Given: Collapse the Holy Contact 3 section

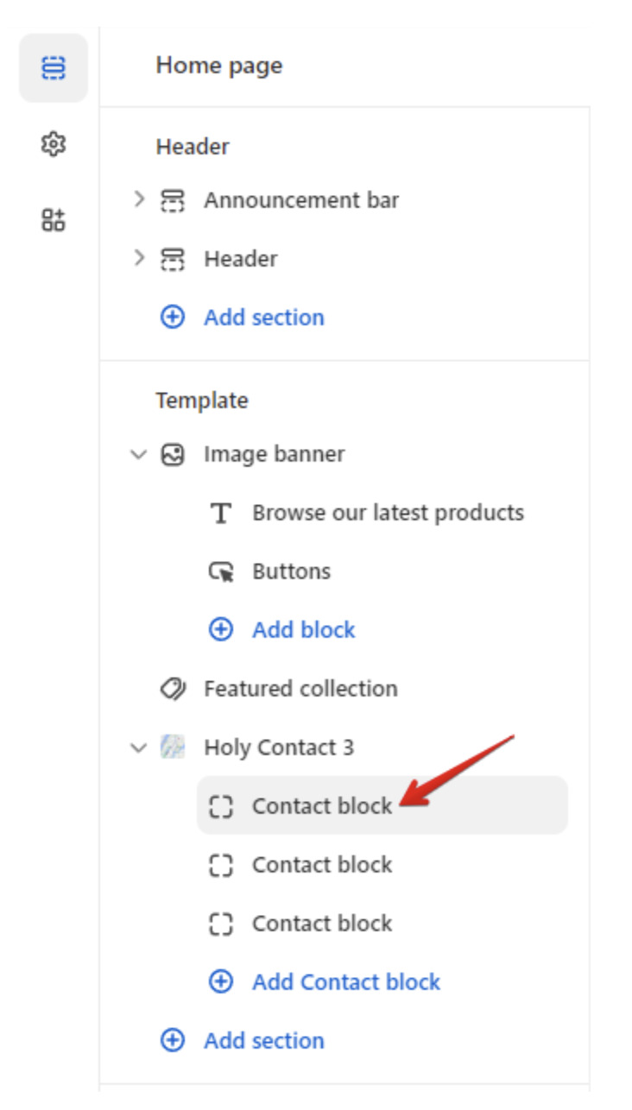Looking at the screenshot, I should pos(139,747).
